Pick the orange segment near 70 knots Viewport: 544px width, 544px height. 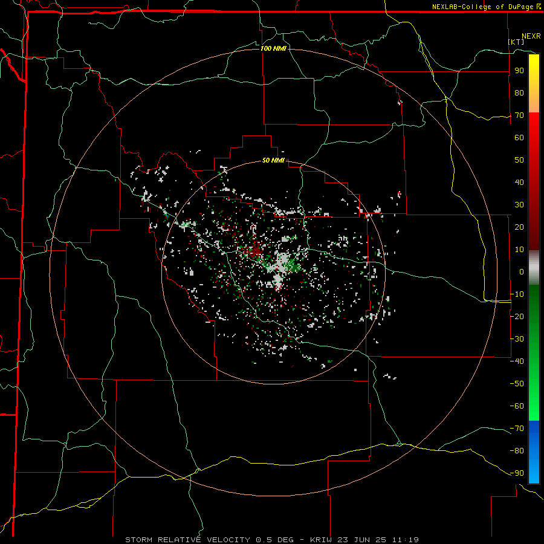[x=534, y=103]
